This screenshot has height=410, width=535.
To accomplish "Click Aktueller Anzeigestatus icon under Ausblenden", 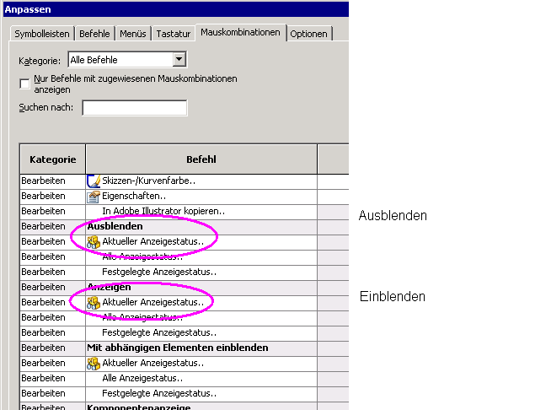I will coord(94,242).
